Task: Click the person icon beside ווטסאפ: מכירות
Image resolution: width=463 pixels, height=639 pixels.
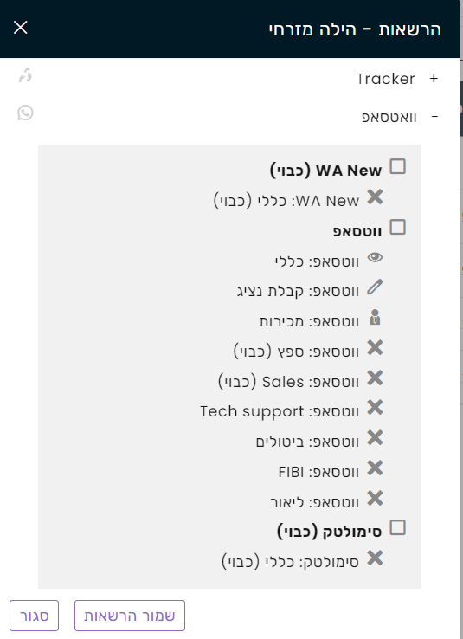Action: point(375,318)
